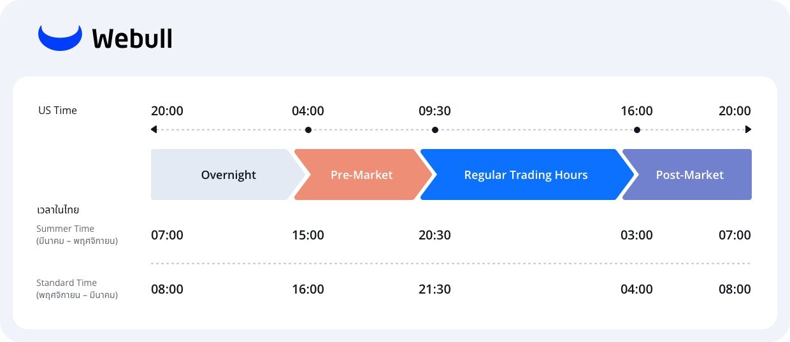This screenshot has height=342, width=790.
Task: Click the Webull brand name text
Action: [x=133, y=39]
